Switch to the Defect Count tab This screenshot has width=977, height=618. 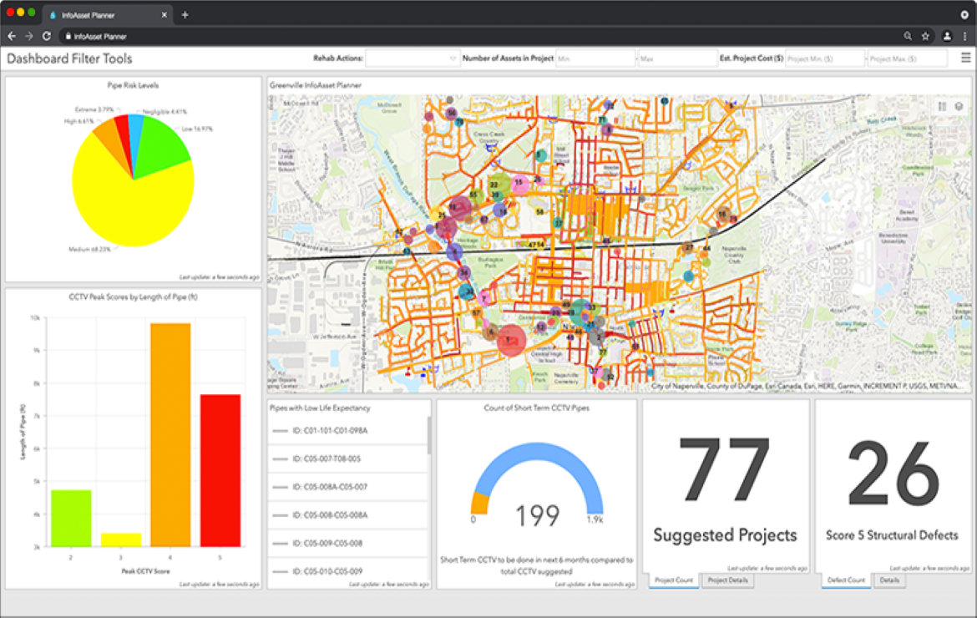tap(846, 580)
